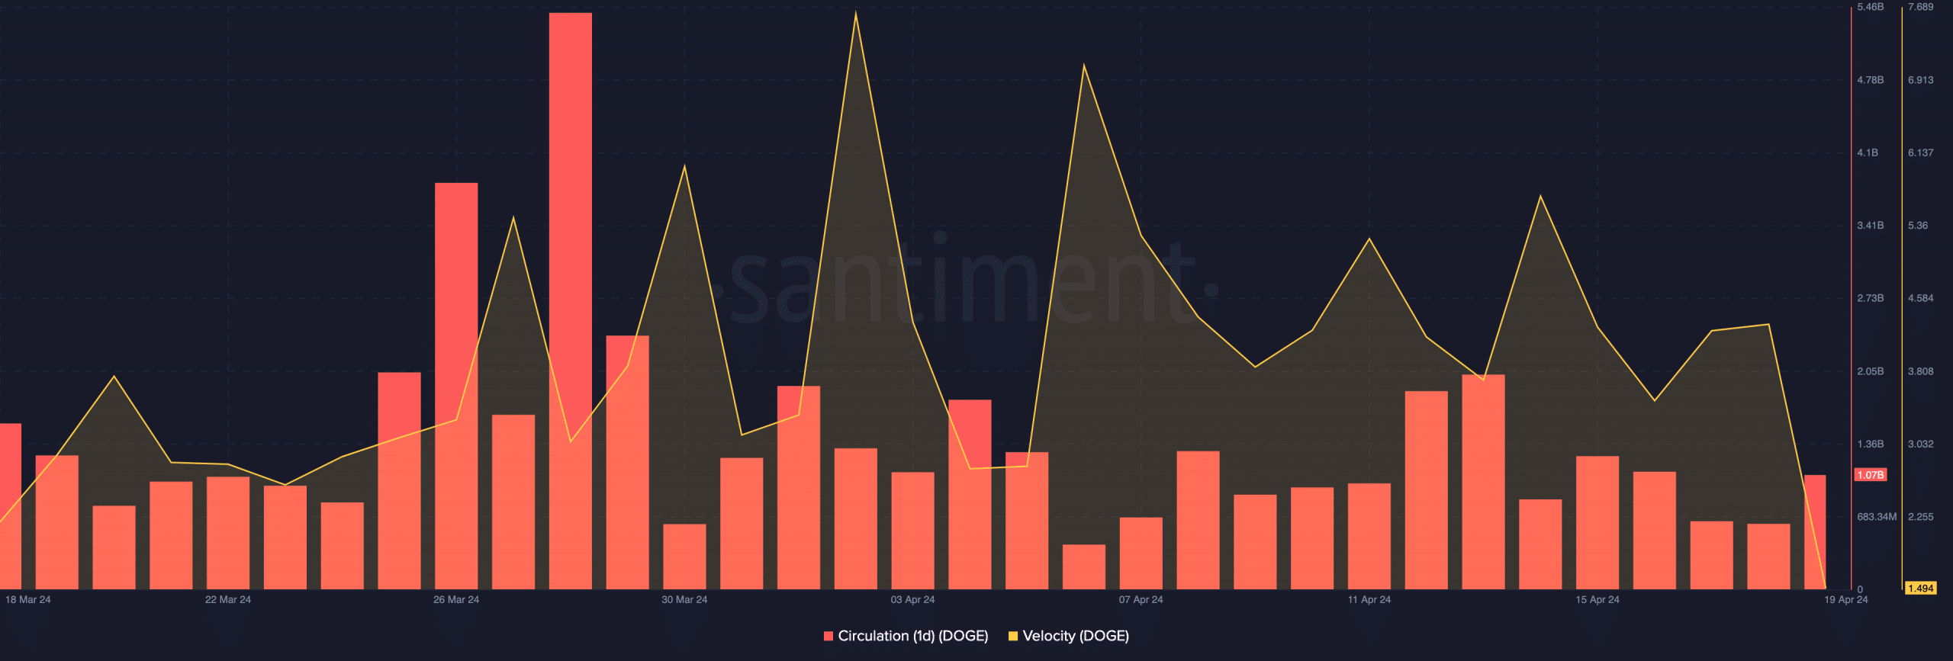Select the last circulation bar at 19 Apr 24

click(x=1815, y=532)
